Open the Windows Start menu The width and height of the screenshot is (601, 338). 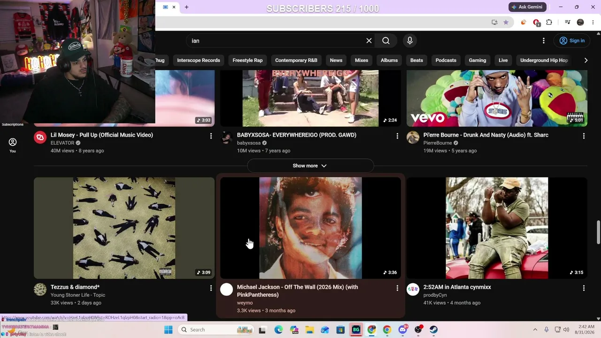coord(168,330)
